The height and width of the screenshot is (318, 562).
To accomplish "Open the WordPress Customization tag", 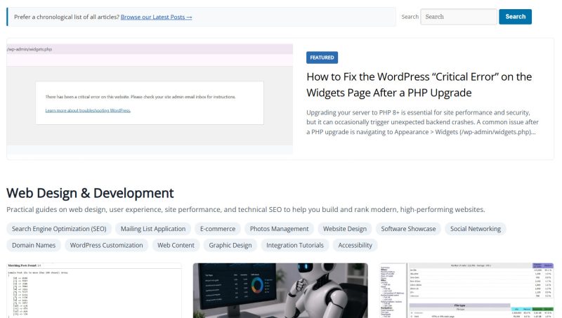I will 107,245.
